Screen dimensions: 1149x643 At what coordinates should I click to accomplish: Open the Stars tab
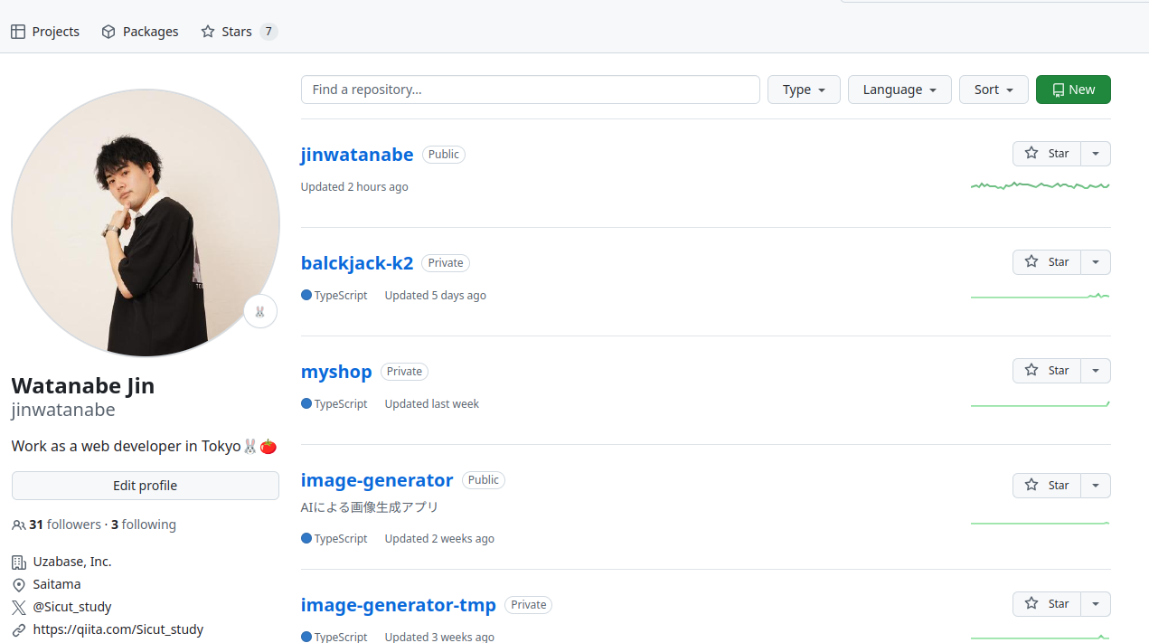[x=239, y=32]
